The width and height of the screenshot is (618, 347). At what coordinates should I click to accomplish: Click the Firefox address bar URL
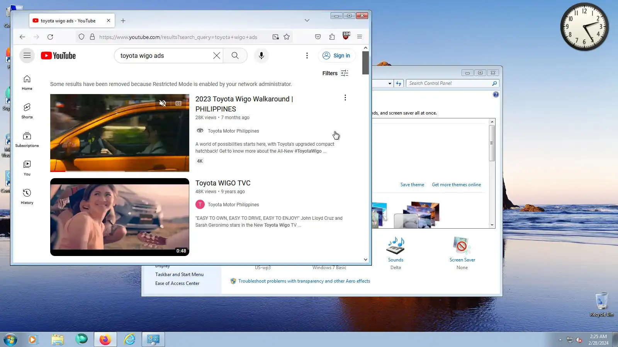tap(178, 37)
